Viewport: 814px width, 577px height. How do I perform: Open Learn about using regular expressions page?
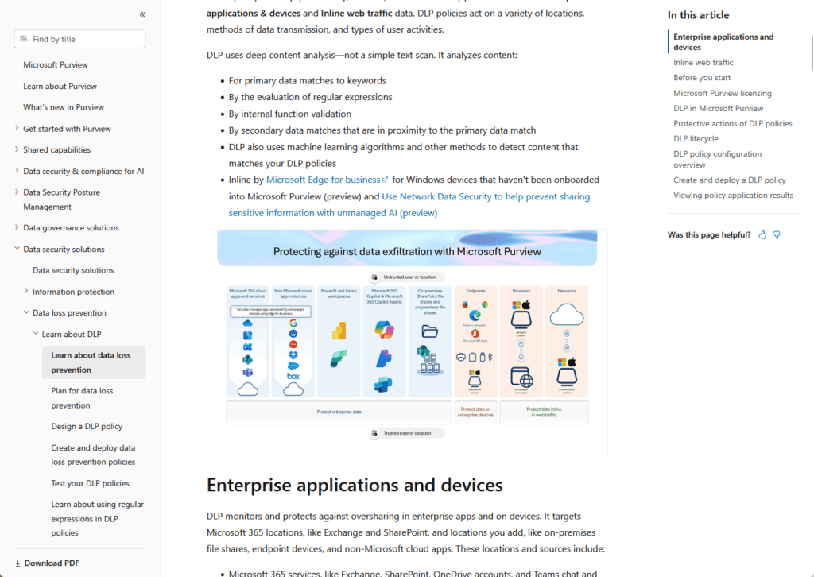[97, 518]
